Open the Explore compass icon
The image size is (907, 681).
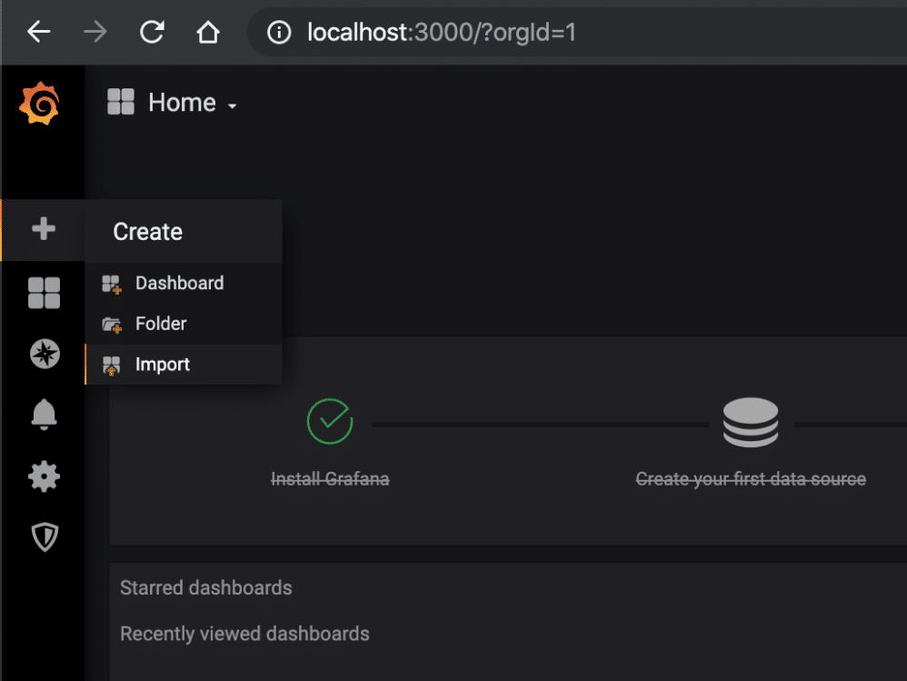coord(43,354)
